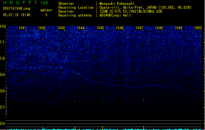The width and height of the screenshot is (205, 130).
Task: Click the 0.6 kHz axis label
Action: coord(3,123)
